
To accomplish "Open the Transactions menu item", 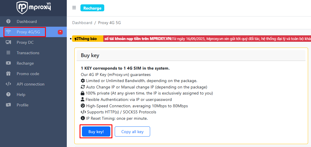I will click(x=28, y=53).
